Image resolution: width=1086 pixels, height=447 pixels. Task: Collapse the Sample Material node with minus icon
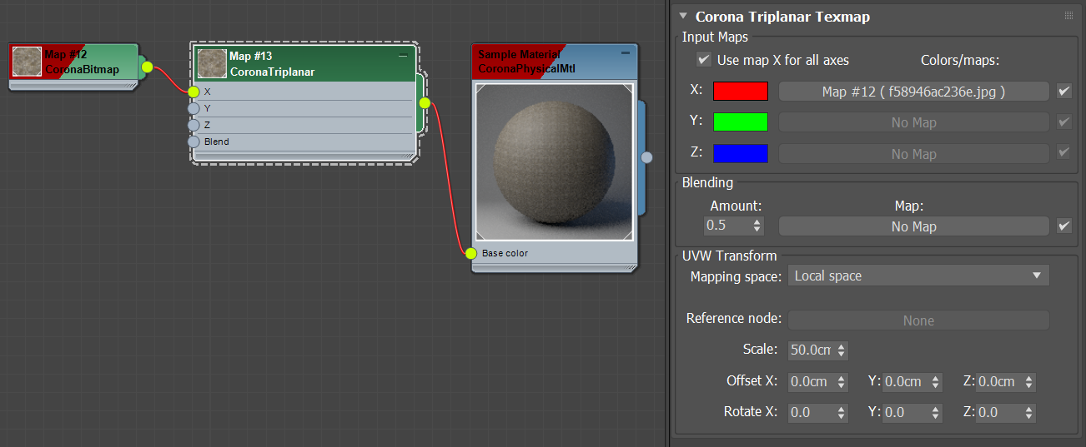[x=626, y=53]
